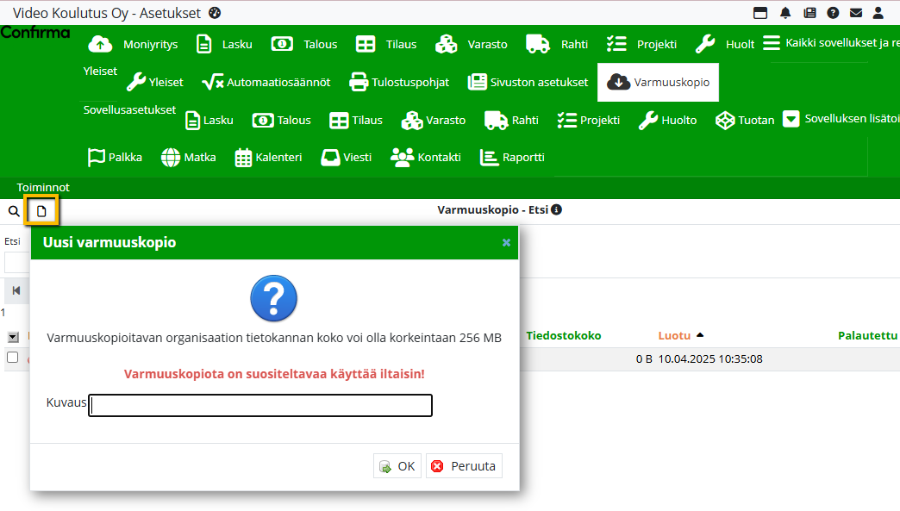Go to first page of results

coord(16,290)
